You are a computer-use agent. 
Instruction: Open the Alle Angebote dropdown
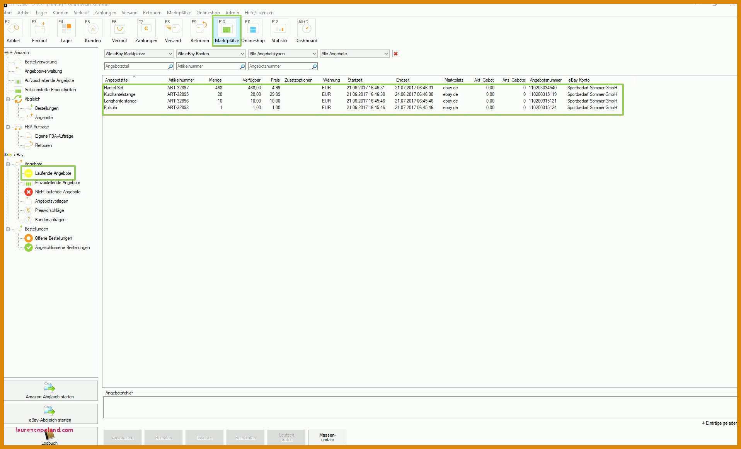tap(354, 54)
